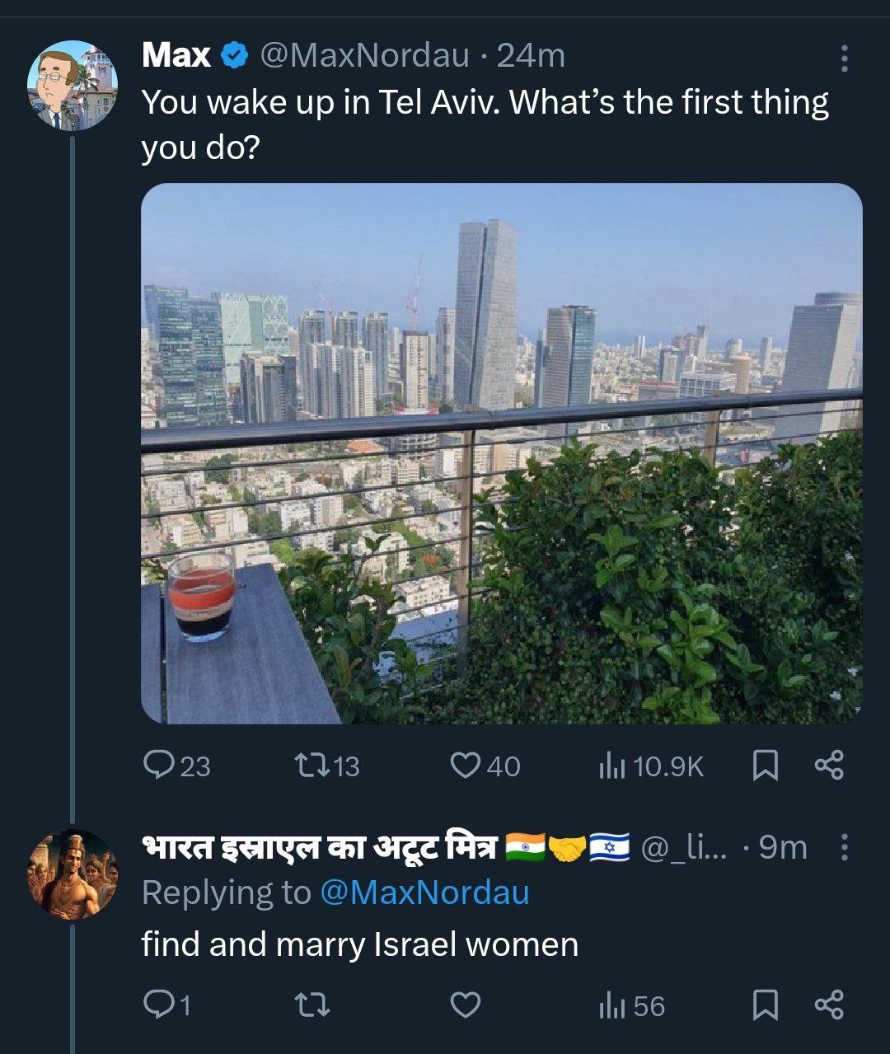Click @MaxNordau link in 'Replying to'
The height and width of the screenshot is (1054, 890).
coord(424,892)
